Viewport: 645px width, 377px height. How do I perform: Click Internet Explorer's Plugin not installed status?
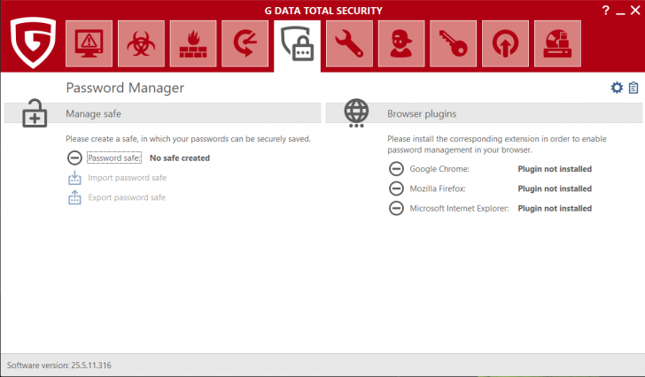[555, 208]
